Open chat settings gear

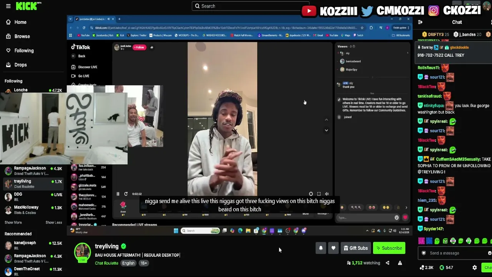point(475,268)
